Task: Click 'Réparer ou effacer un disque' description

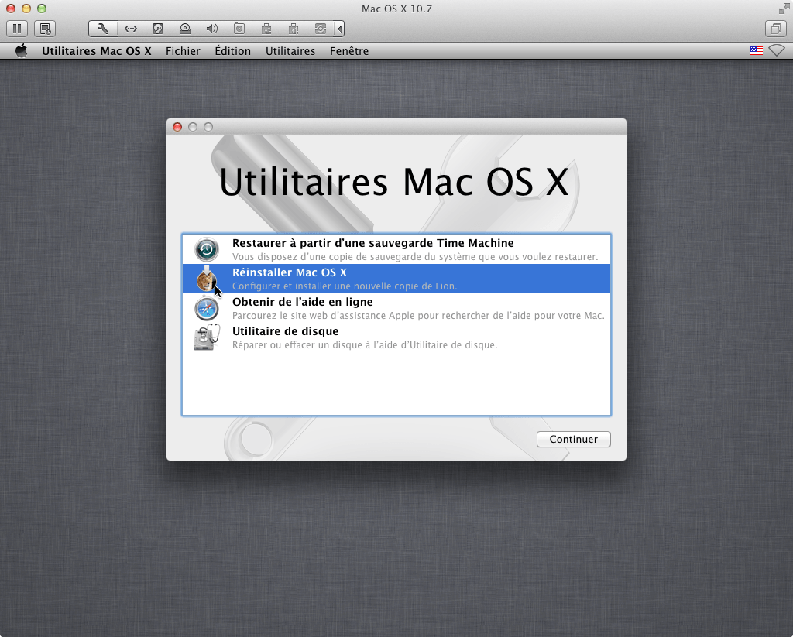Action: 365,345
